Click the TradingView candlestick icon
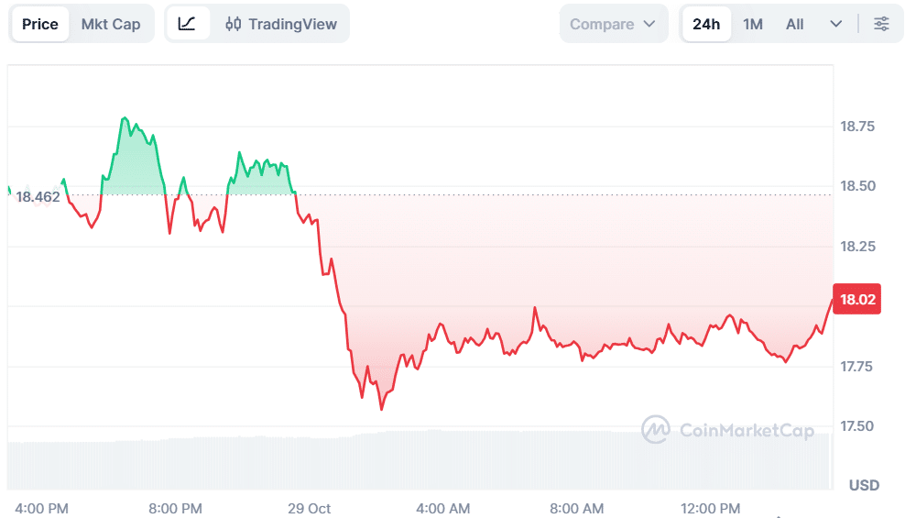This screenshot has width=916, height=518. tap(234, 24)
